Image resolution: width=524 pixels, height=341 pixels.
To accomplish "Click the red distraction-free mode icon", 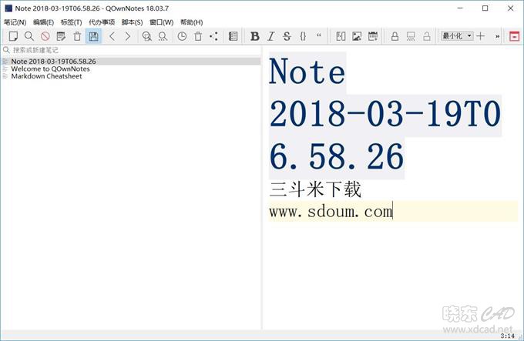I will pos(514,36).
